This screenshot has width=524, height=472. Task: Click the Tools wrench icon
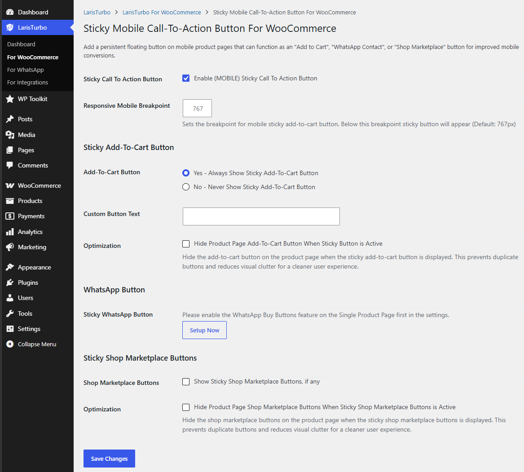(x=10, y=313)
